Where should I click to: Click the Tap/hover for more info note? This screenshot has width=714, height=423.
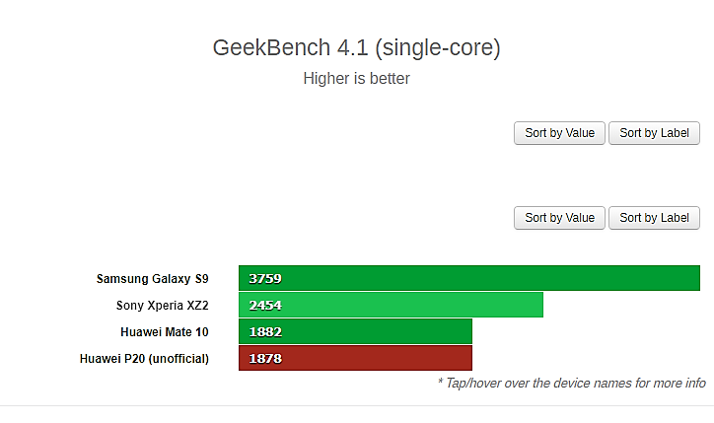571,383
